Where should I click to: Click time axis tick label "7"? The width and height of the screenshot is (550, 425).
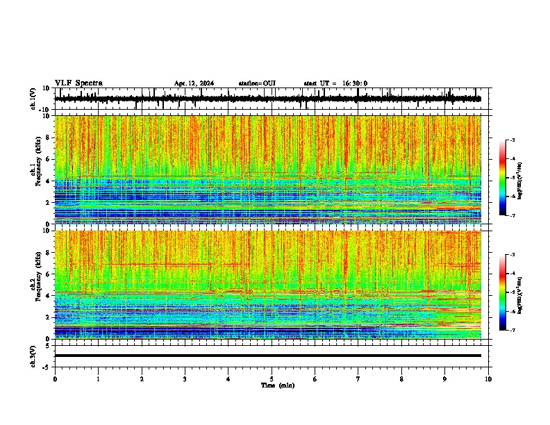(358, 379)
